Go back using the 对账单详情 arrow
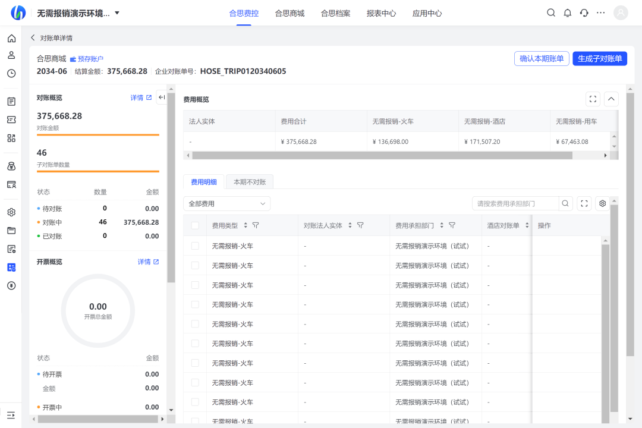The image size is (642, 428). [33, 37]
